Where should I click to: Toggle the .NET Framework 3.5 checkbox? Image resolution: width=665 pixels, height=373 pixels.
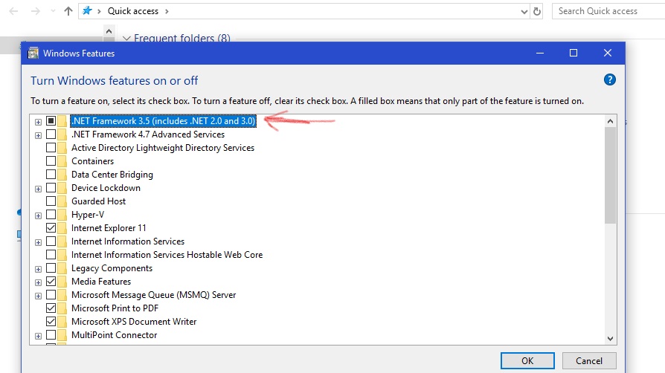(x=51, y=121)
